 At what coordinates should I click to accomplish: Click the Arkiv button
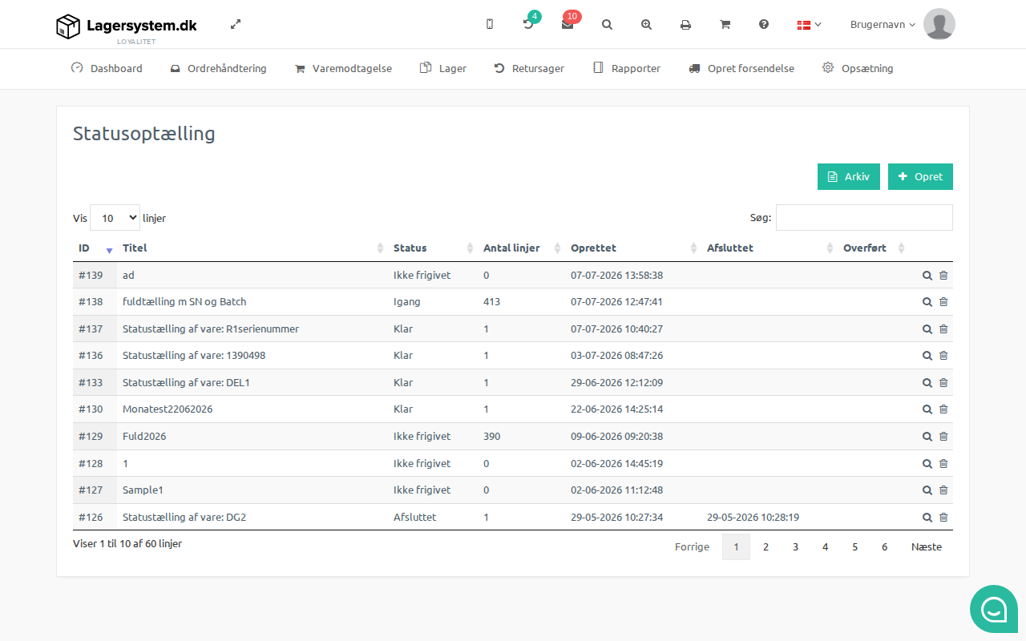click(x=849, y=176)
